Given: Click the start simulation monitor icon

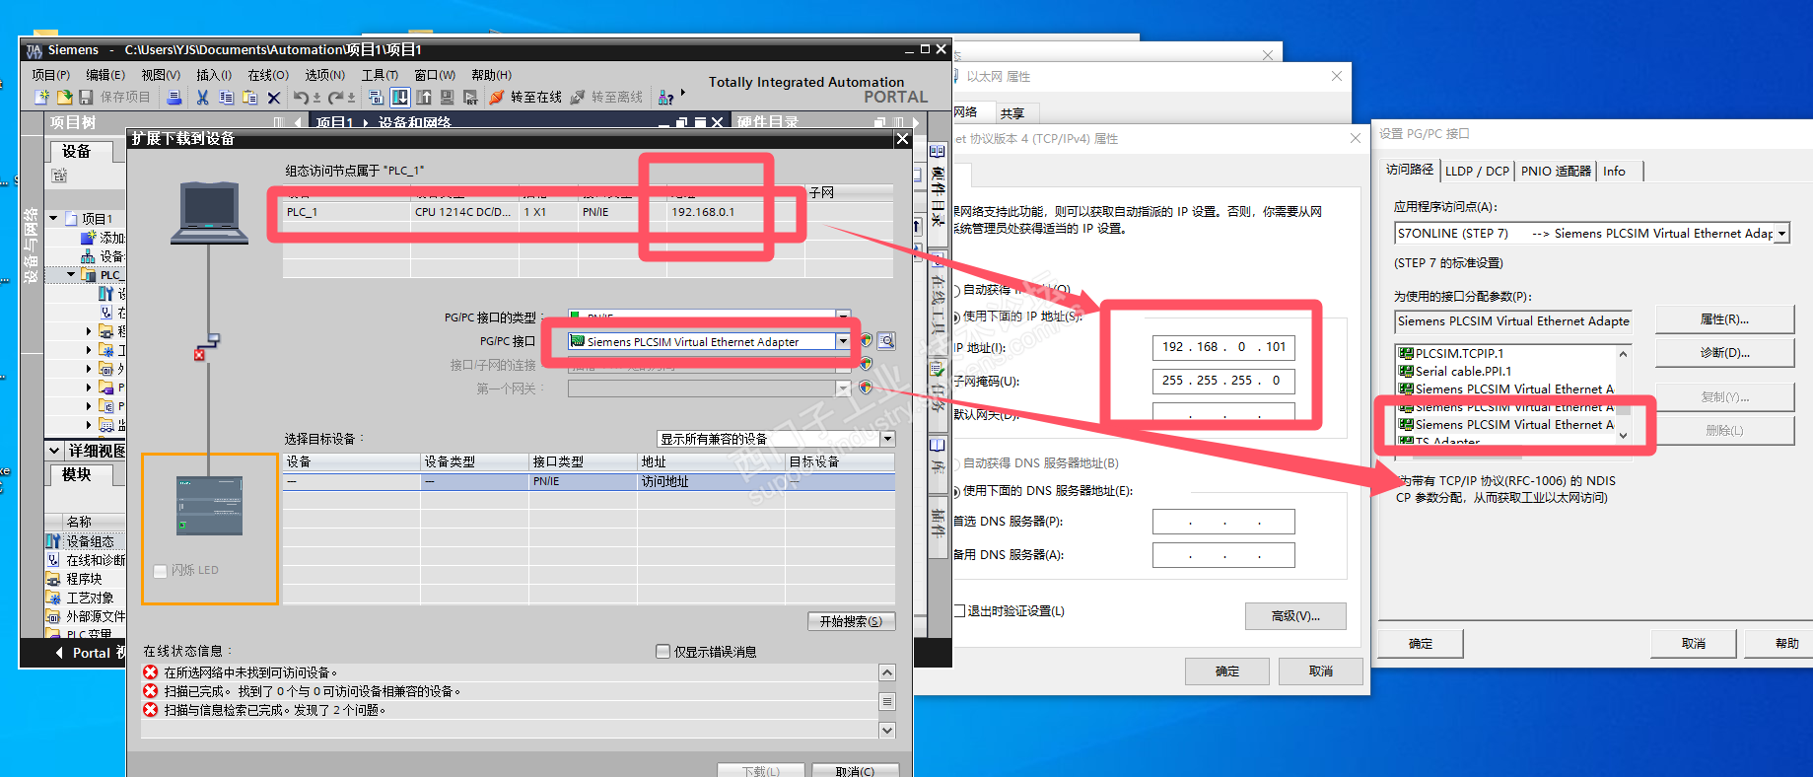Looking at the screenshot, I should click(447, 97).
